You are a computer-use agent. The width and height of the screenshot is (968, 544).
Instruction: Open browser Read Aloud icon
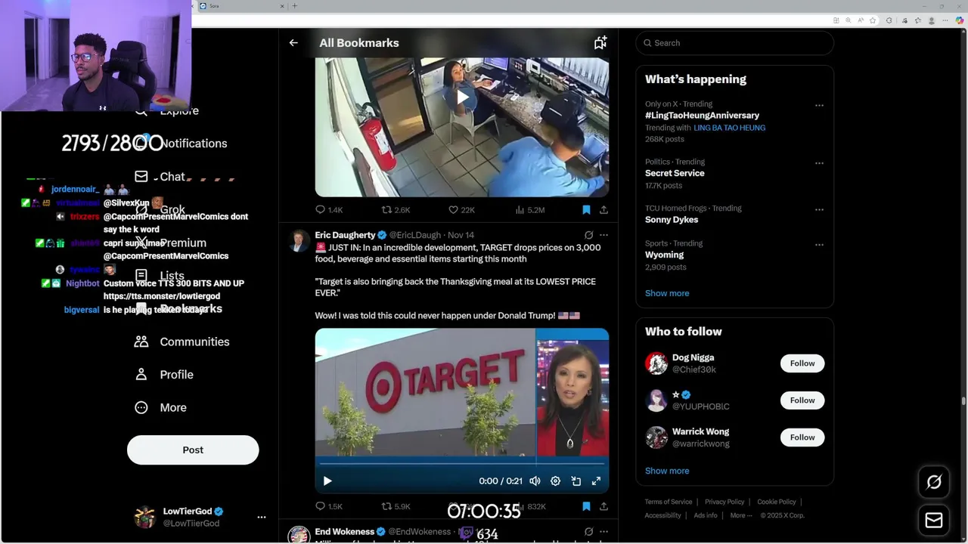(859, 20)
